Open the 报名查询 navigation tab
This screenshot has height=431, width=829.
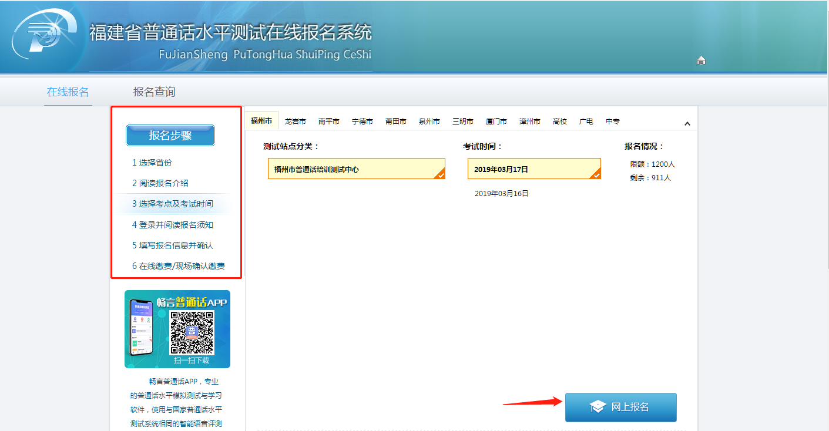pyautogui.click(x=155, y=92)
